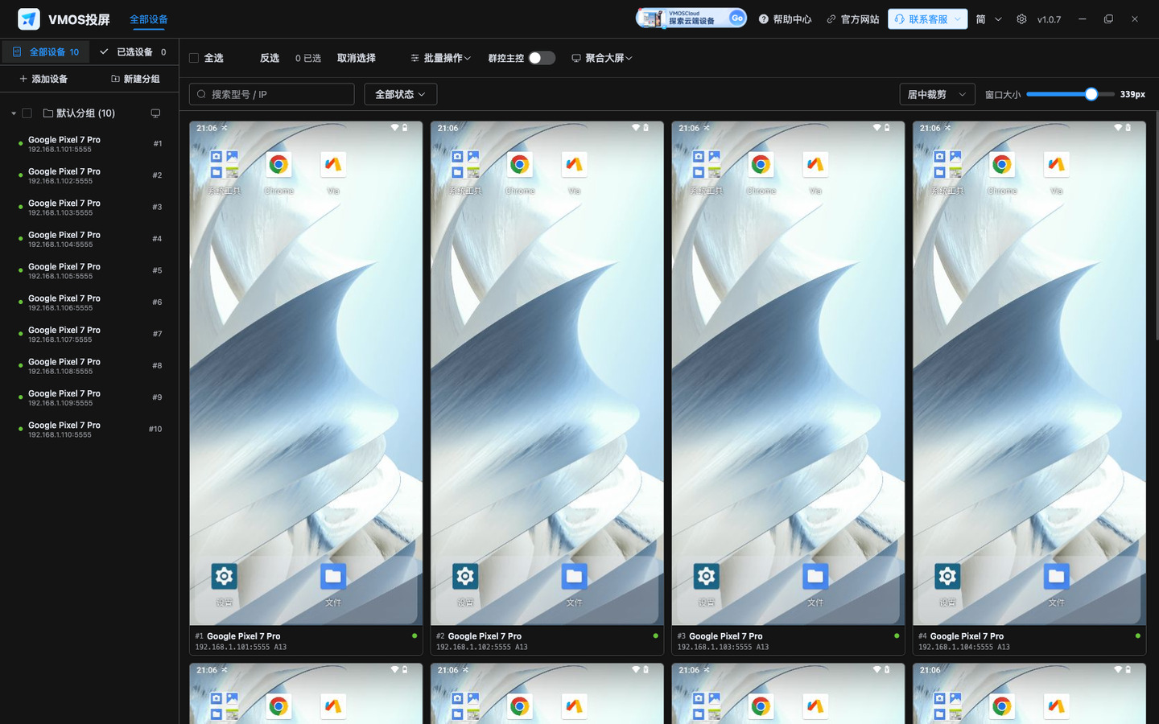
Task: Open the 简 language dropdown
Action: (x=989, y=19)
